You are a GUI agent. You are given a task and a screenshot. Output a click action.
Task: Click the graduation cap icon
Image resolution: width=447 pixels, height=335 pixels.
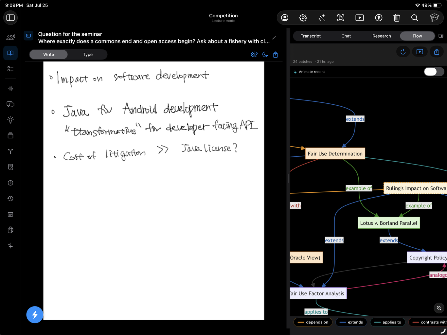[434, 18]
